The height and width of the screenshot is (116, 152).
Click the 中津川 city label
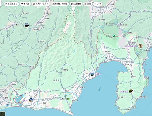(16, 25)
